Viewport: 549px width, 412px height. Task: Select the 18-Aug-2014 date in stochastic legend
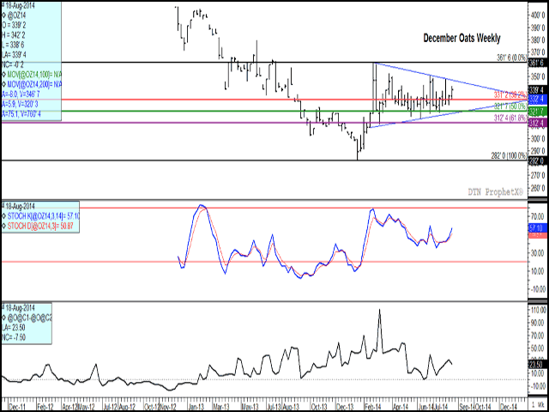[x=20, y=205]
